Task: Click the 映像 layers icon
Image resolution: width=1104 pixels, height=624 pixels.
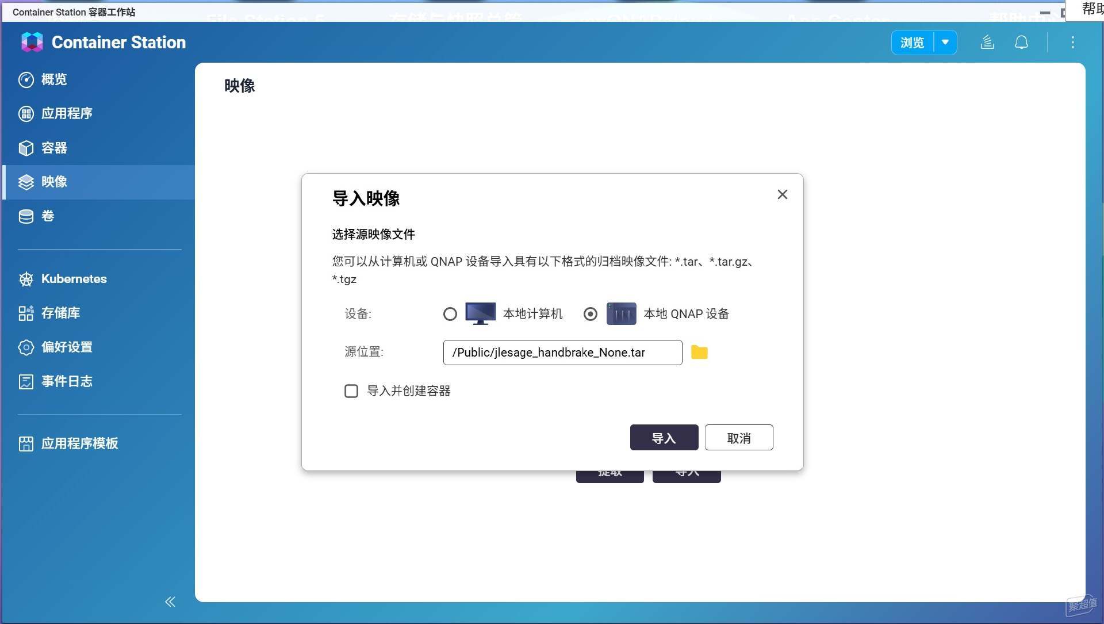Action: pos(26,182)
